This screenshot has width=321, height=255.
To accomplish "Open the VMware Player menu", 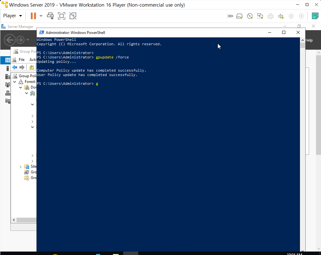I will tap(13, 16).
